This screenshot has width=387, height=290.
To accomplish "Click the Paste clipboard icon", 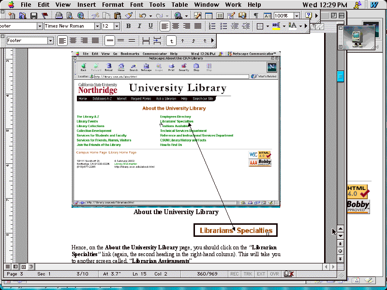I will tap(118, 16).
